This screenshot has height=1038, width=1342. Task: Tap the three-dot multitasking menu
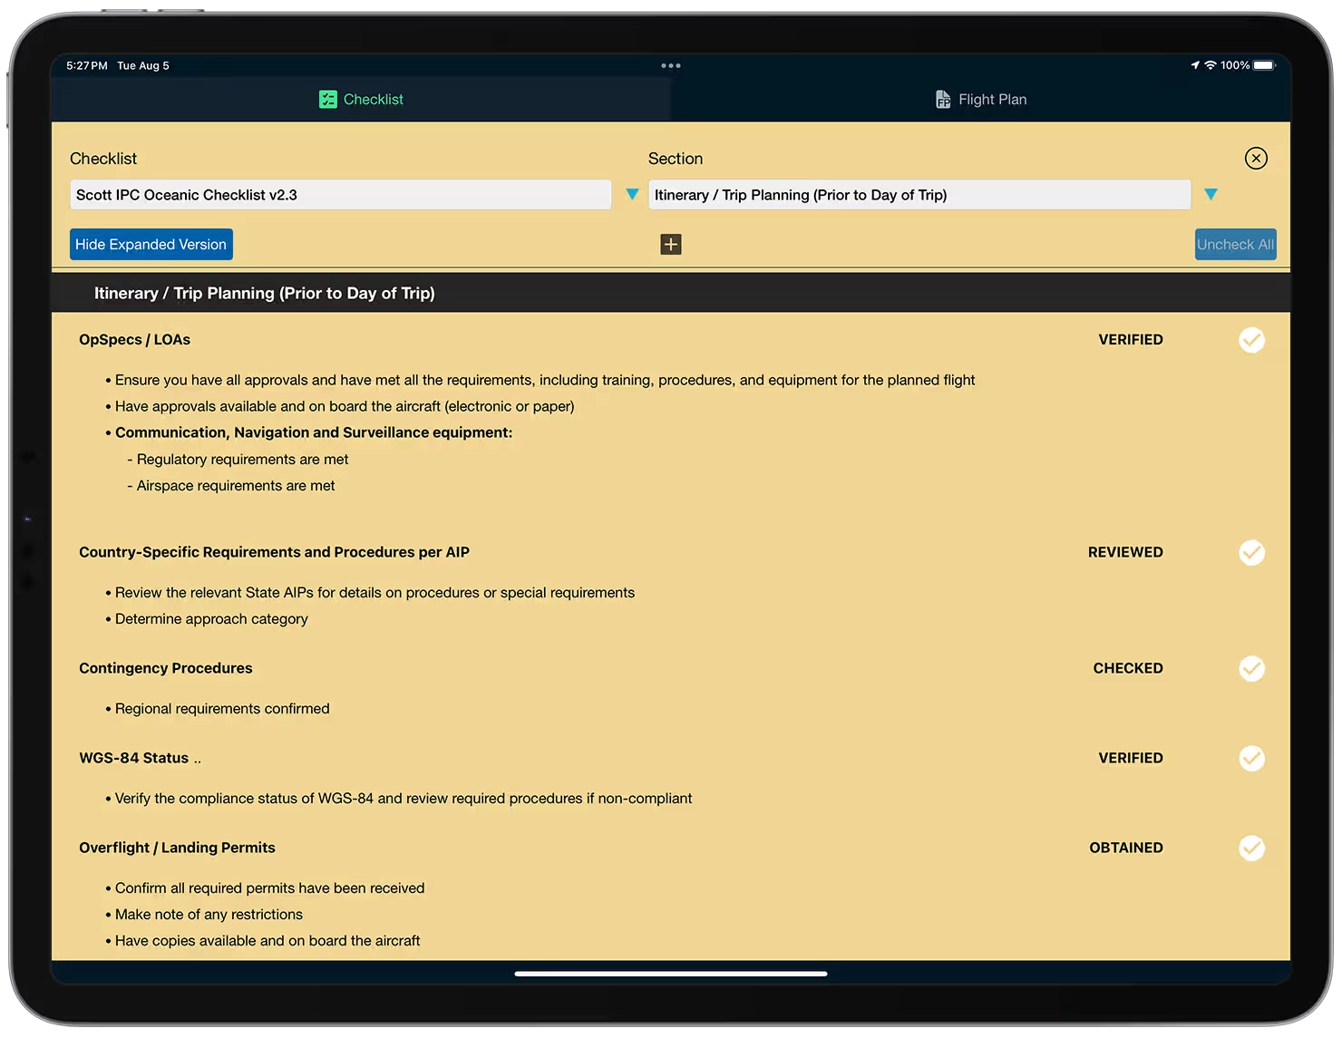[671, 65]
